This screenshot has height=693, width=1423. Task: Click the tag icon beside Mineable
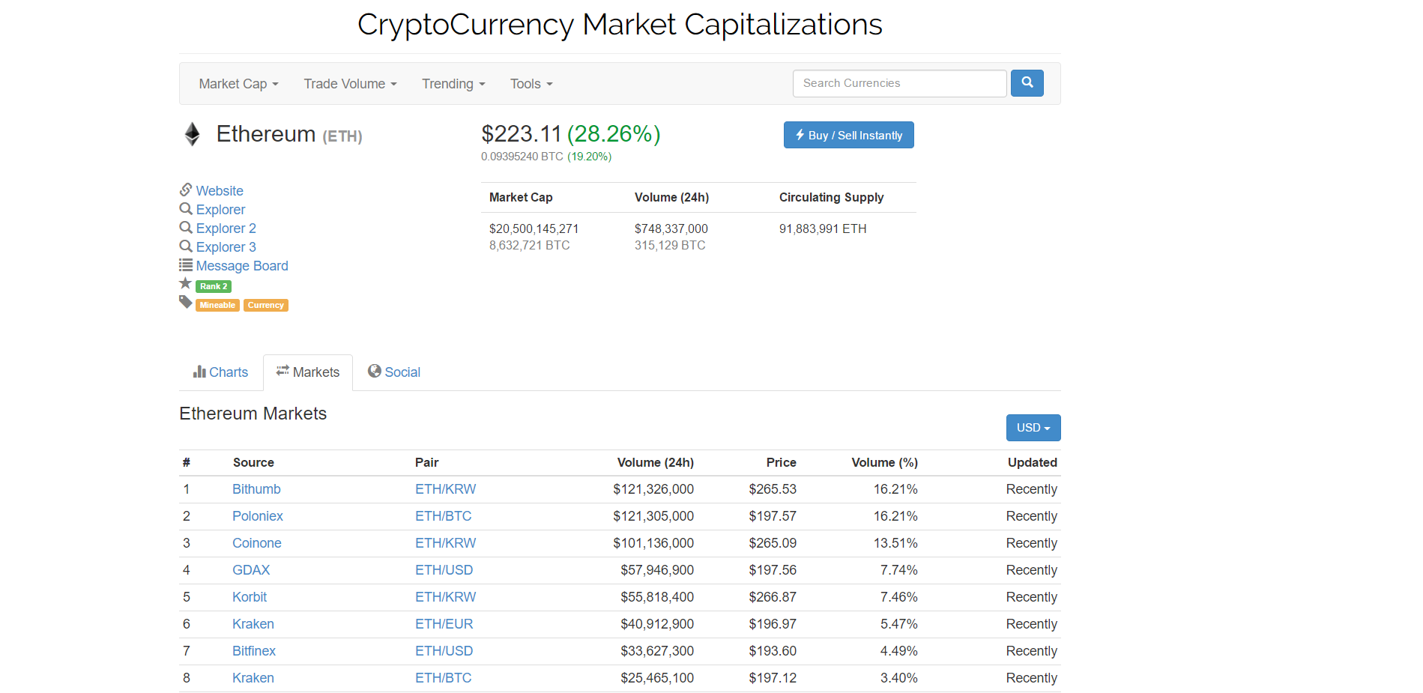(186, 302)
